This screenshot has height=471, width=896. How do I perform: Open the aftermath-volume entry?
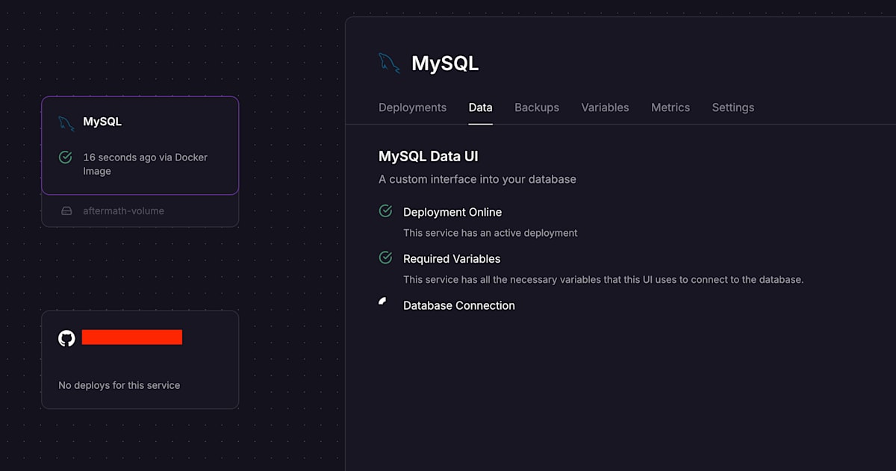140,211
